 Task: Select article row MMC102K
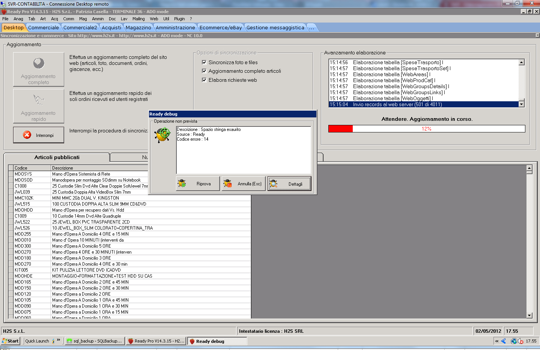129,198
